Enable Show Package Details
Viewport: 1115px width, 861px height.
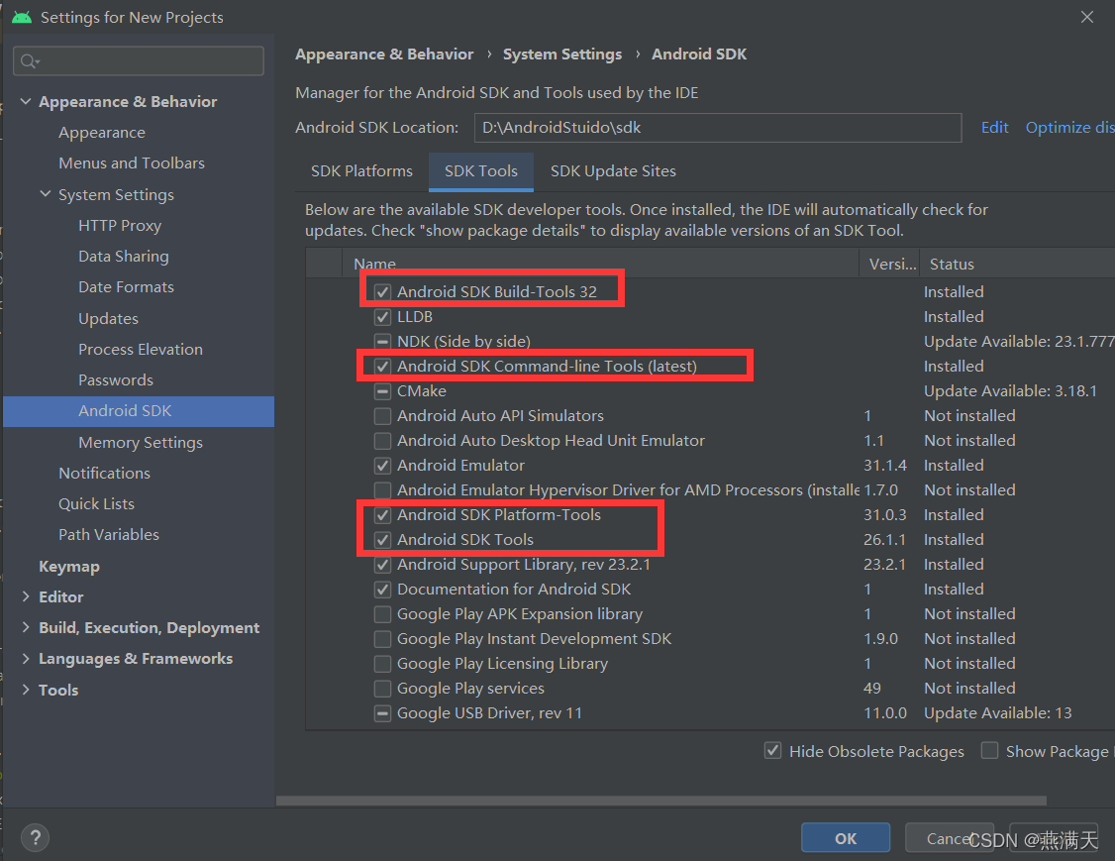[989, 751]
